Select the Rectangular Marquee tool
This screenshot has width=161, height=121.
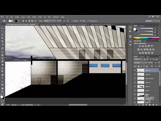pyautogui.click(x=3, y=31)
